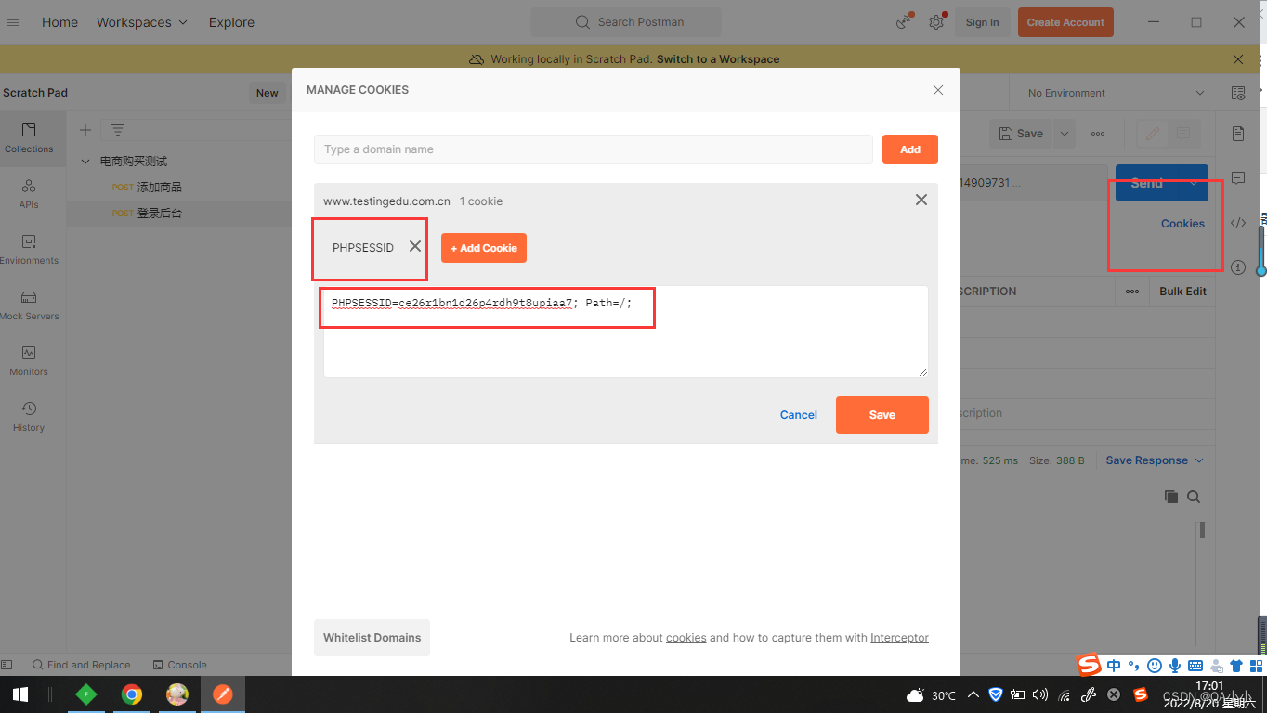Open the Home menu item
Image resolution: width=1267 pixels, height=713 pixels.
point(59,21)
